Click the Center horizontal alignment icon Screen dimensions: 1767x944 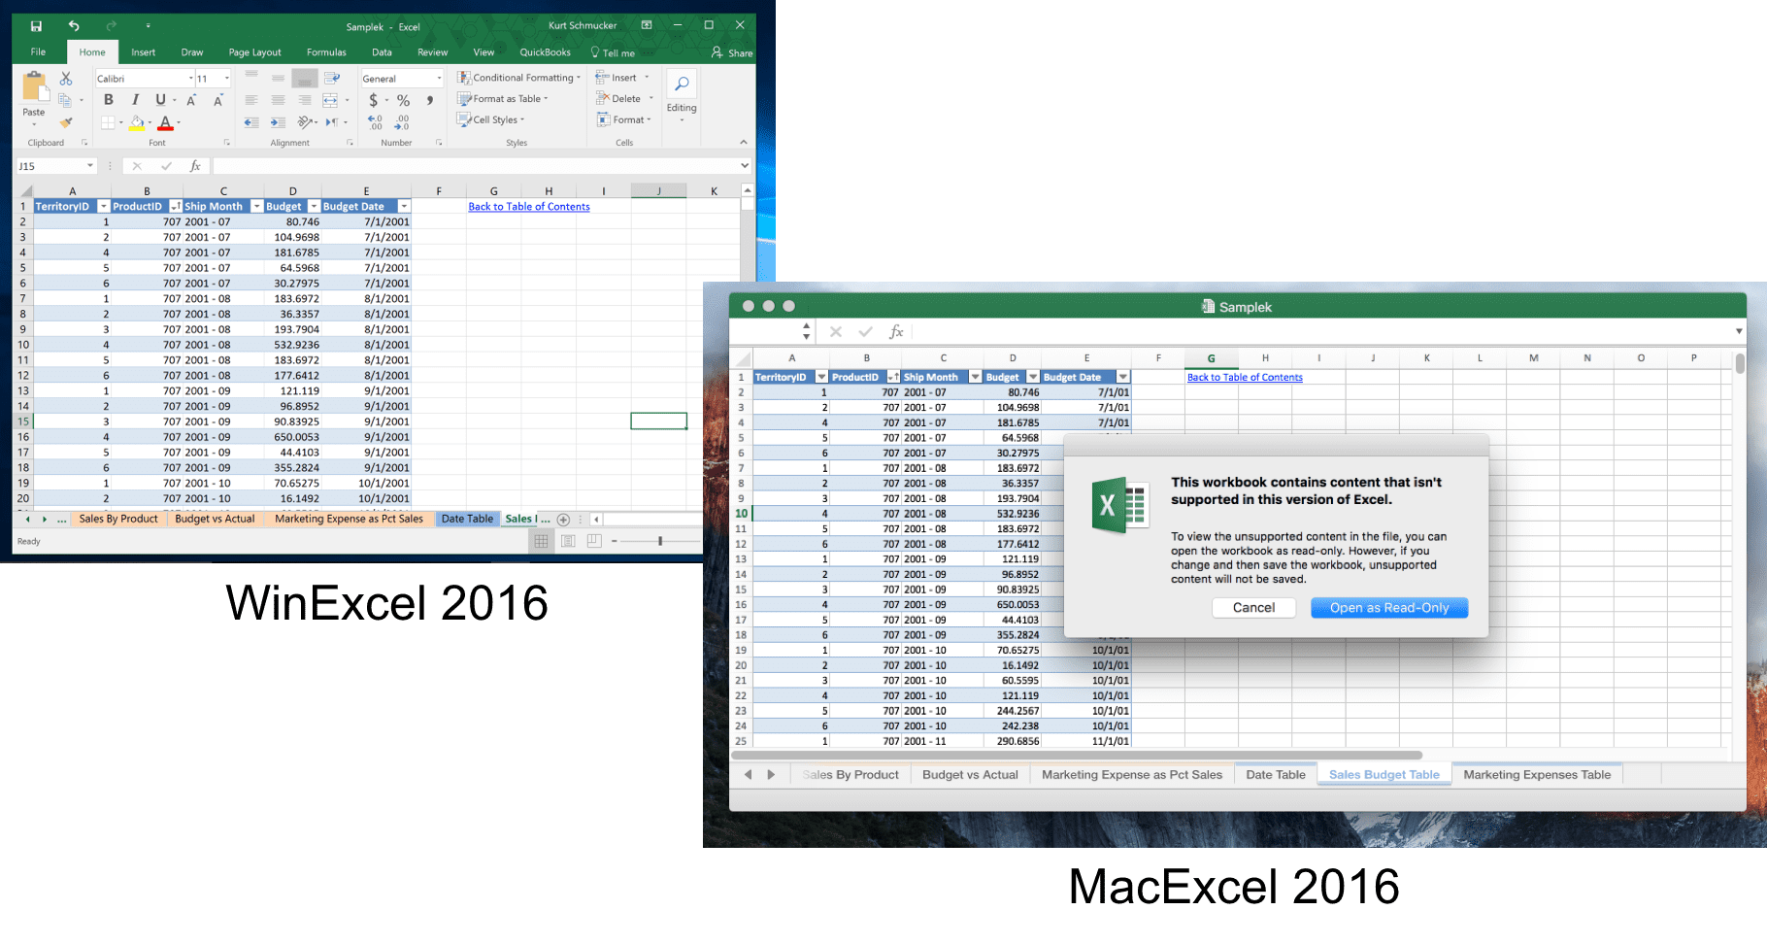278,100
